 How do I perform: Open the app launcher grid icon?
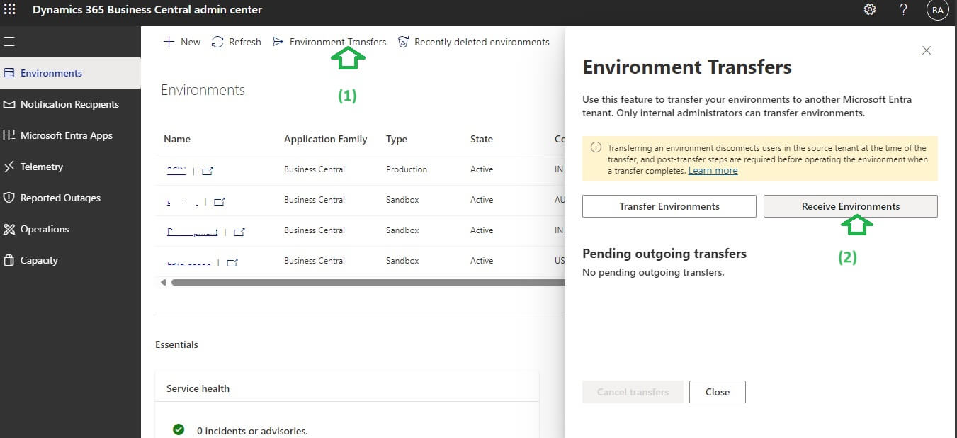[10, 9]
